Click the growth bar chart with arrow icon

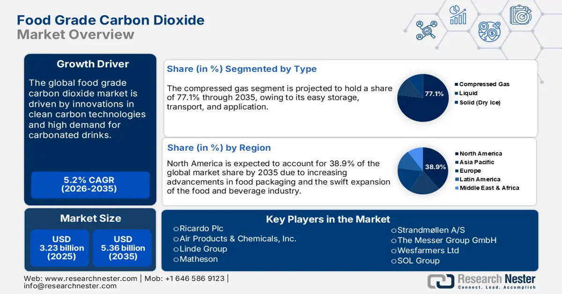click(x=458, y=15)
